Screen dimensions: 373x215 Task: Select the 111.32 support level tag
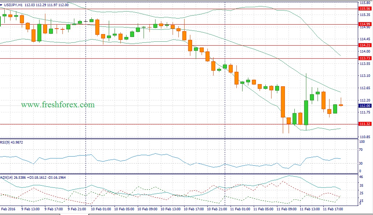[364, 124]
